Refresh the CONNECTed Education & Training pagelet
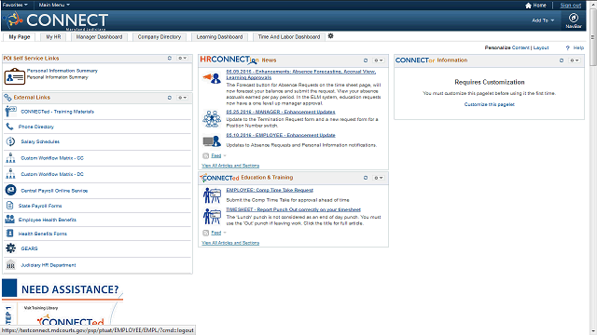The width and height of the screenshot is (597, 335). 366,178
